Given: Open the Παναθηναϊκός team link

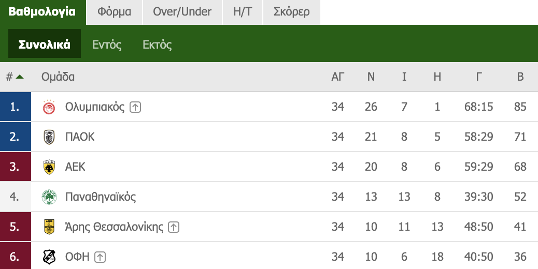Looking at the screenshot, I should pos(101,197).
